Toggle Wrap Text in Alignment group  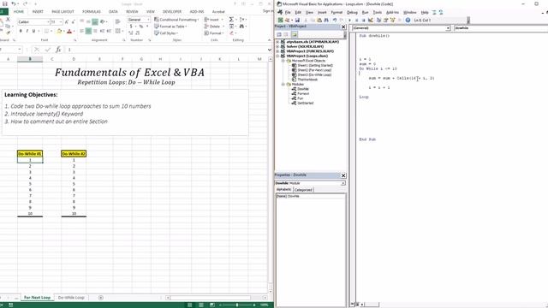(118, 22)
